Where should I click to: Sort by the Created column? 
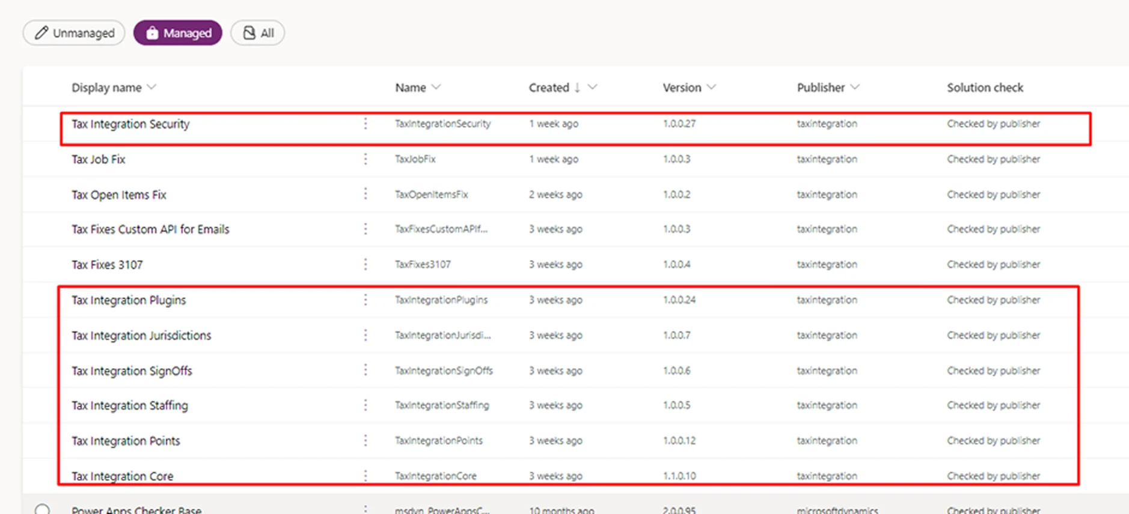point(549,88)
